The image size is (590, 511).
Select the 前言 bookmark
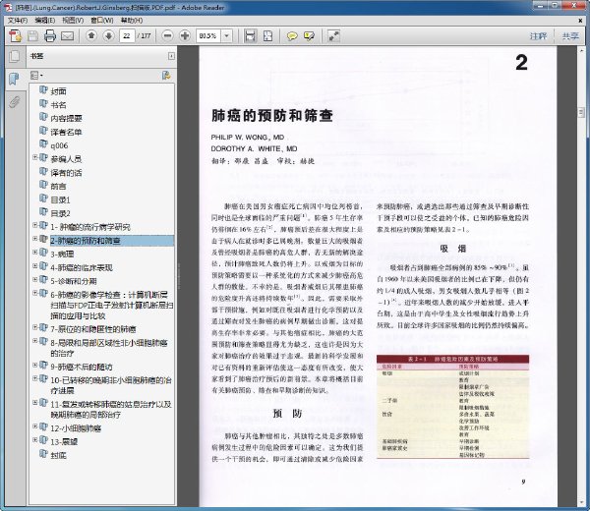(x=58, y=186)
